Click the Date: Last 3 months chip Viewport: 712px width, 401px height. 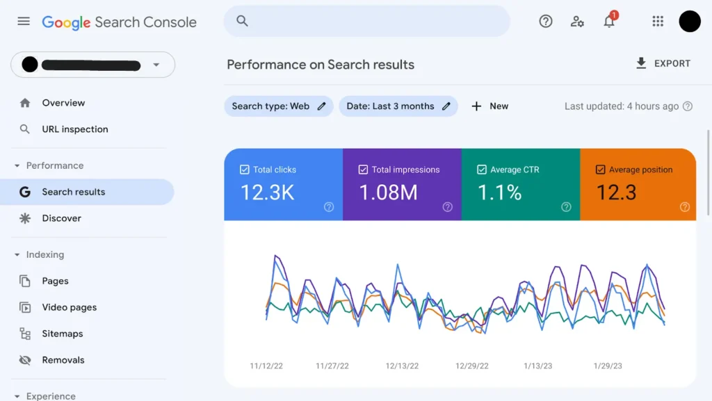click(398, 106)
